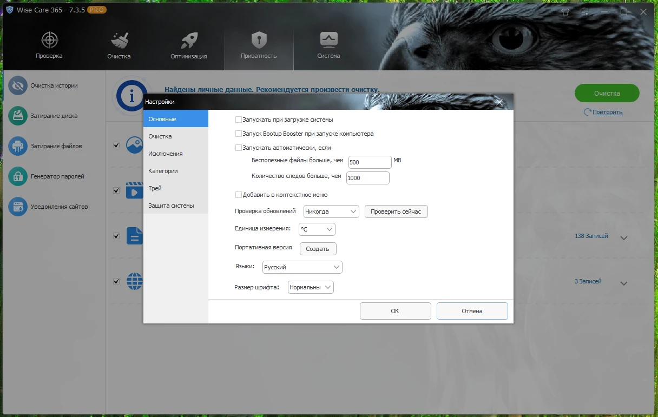Click the Проверить сейчас button
658x417 pixels.
pos(396,211)
